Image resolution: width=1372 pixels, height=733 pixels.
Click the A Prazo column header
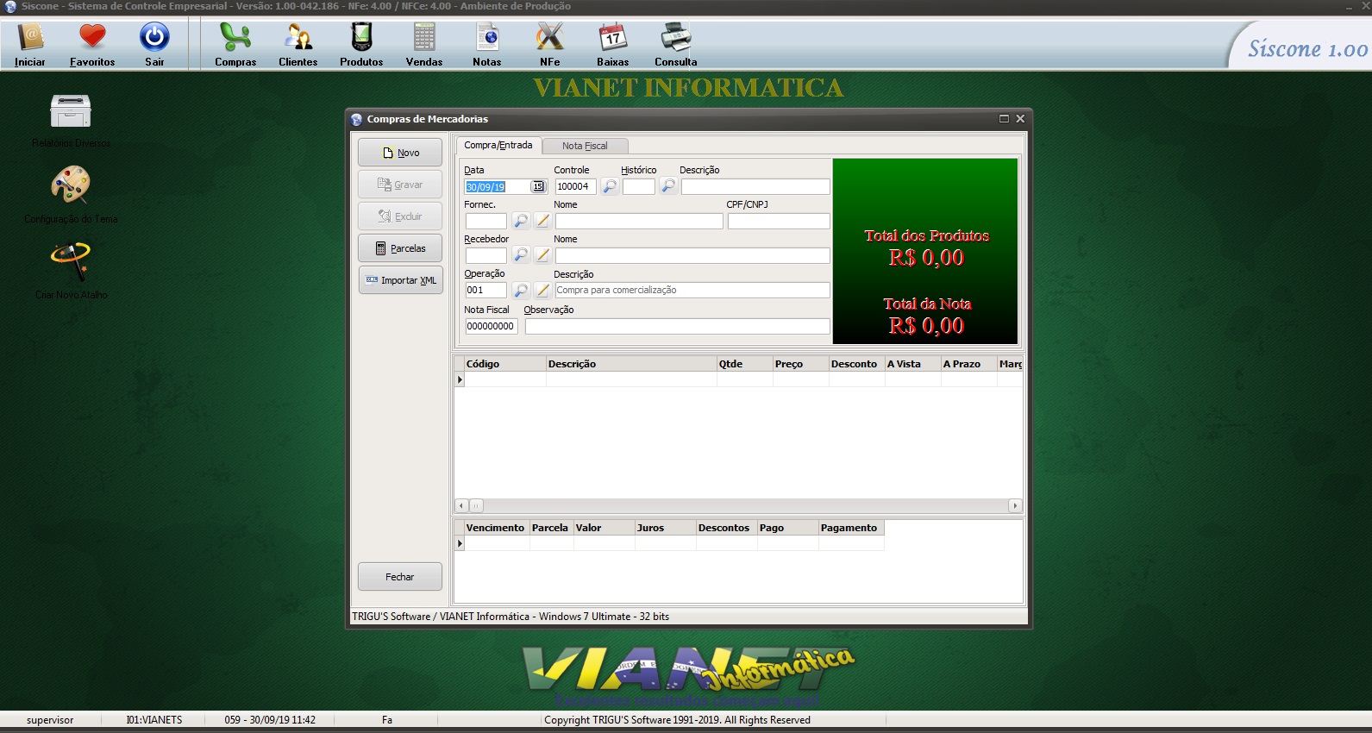coord(969,364)
